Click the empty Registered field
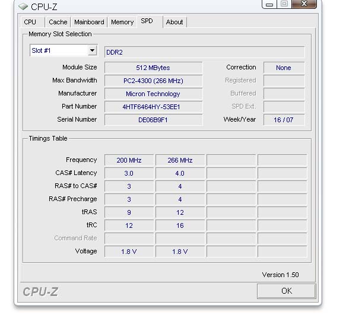The height and width of the screenshot is (321, 346). click(x=284, y=81)
